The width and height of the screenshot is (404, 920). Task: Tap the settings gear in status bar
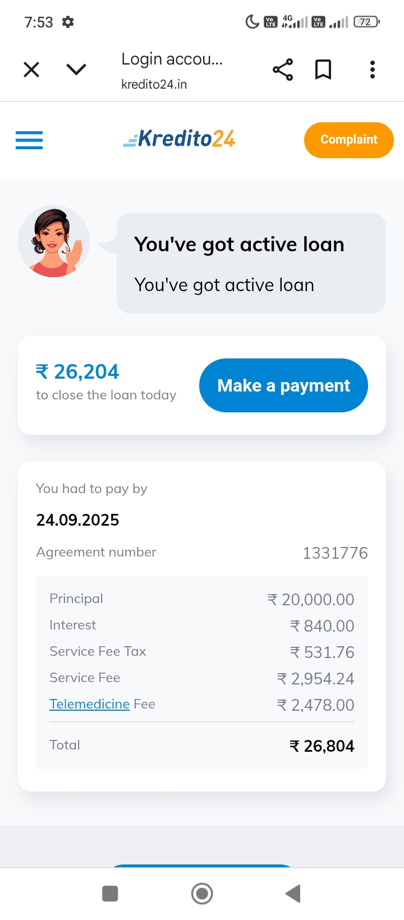(x=68, y=22)
